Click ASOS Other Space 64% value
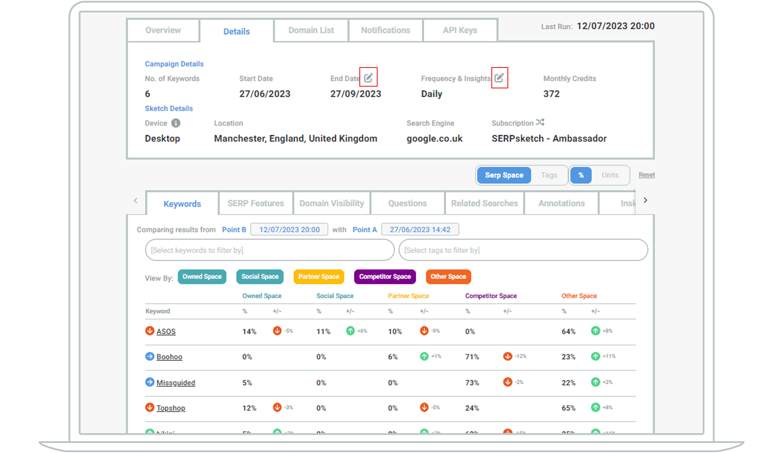The height and width of the screenshot is (453, 784). [568, 331]
